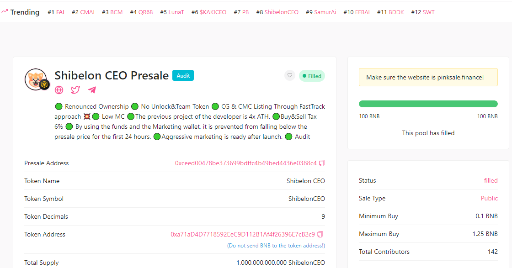Click the 'Do not send BNB' warning text
This screenshot has width=512, height=268.
coord(276,246)
